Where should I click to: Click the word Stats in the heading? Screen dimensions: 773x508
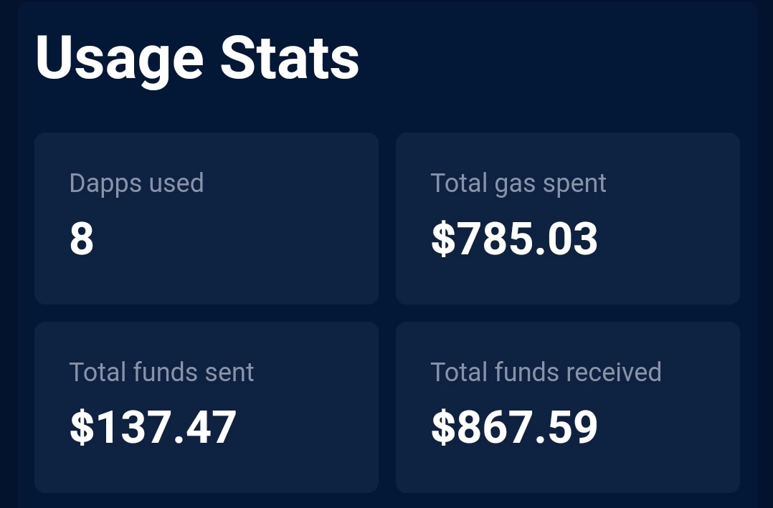[290, 58]
